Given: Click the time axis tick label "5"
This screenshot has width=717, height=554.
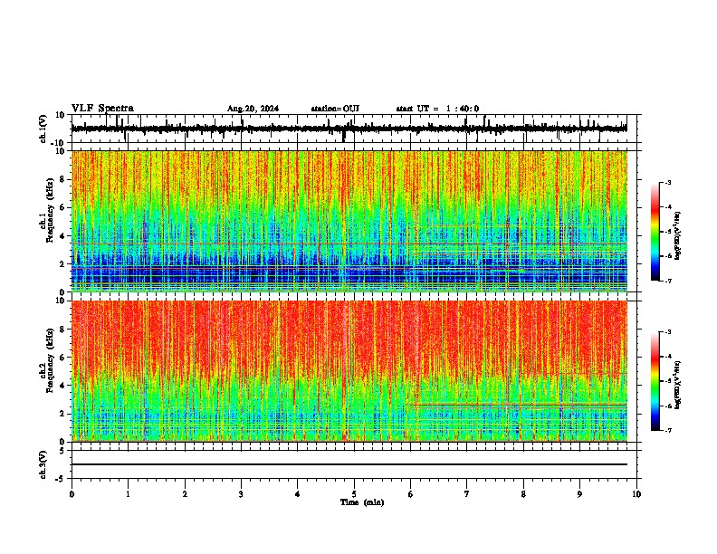Looking at the screenshot, I should (354, 494).
